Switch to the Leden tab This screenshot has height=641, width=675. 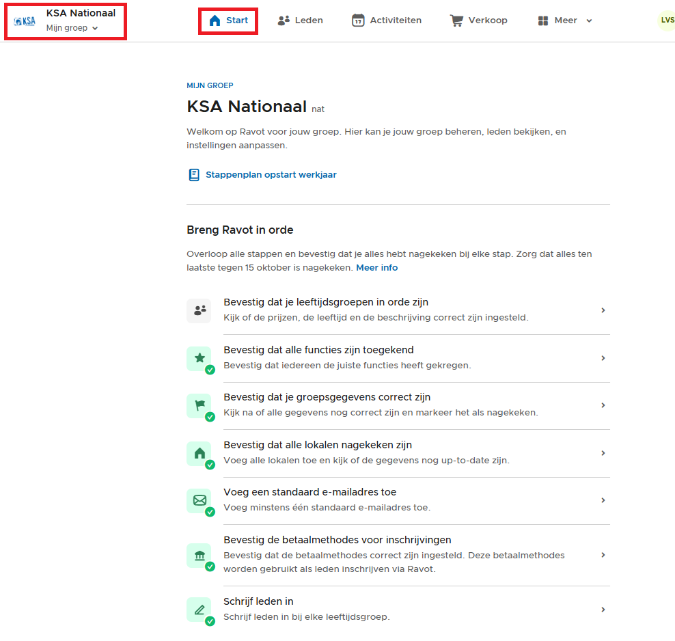[301, 21]
